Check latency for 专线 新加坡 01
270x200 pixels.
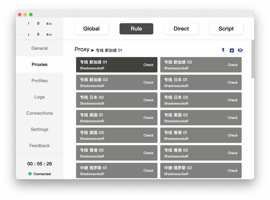pyautogui.click(x=148, y=65)
